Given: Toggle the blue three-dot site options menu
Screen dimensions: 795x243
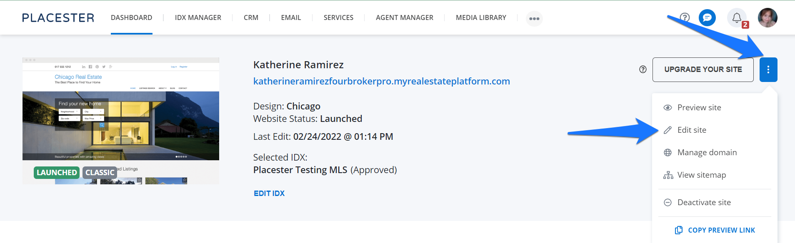Looking at the screenshot, I should point(768,69).
